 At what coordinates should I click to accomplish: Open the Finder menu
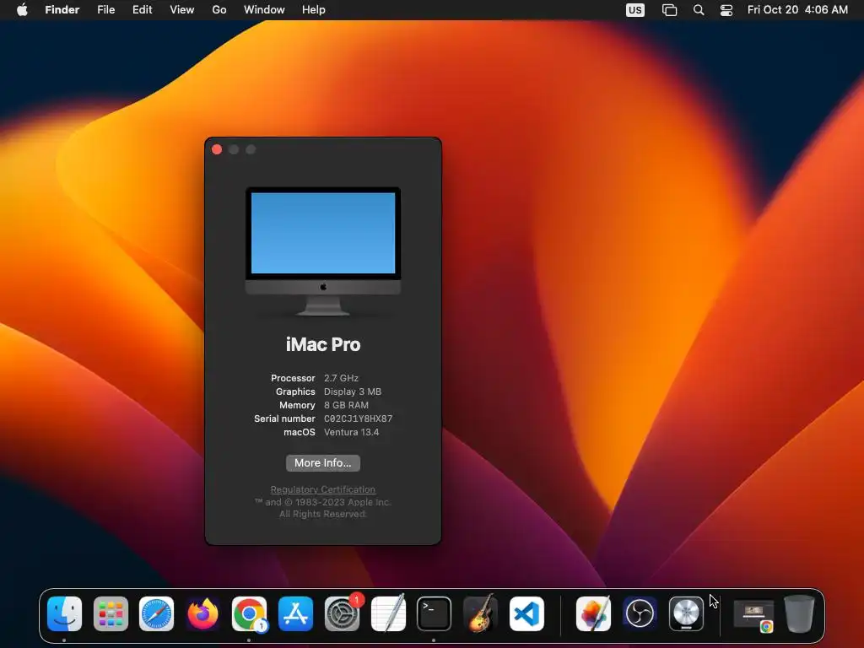point(62,9)
